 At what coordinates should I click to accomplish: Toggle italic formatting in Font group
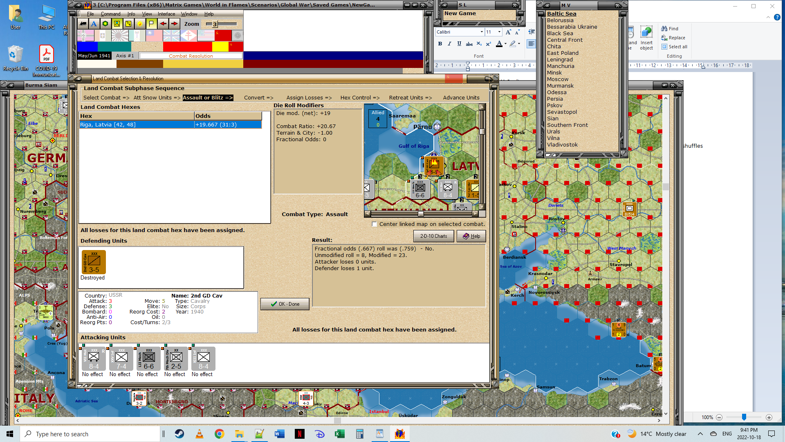tap(449, 44)
